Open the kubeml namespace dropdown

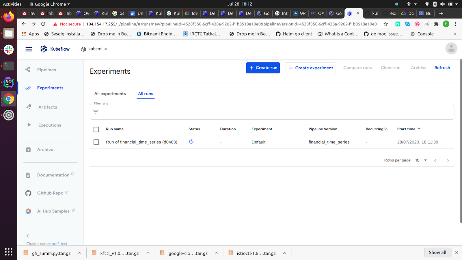(x=94, y=49)
